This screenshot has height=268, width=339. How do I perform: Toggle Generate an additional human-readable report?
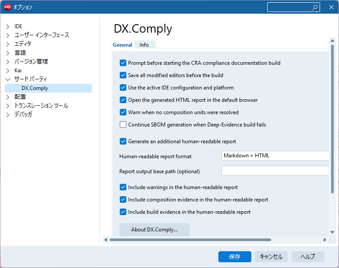[x=123, y=141]
